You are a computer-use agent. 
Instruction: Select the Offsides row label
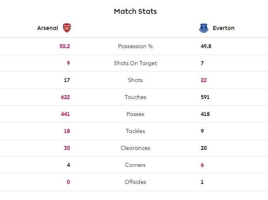(135, 182)
